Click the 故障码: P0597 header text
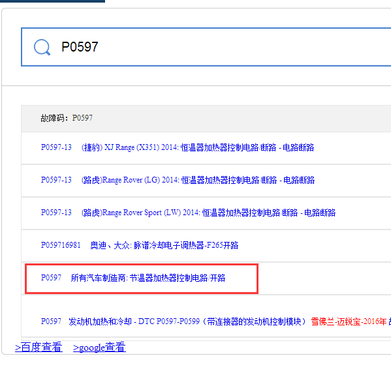 (67, 118)
